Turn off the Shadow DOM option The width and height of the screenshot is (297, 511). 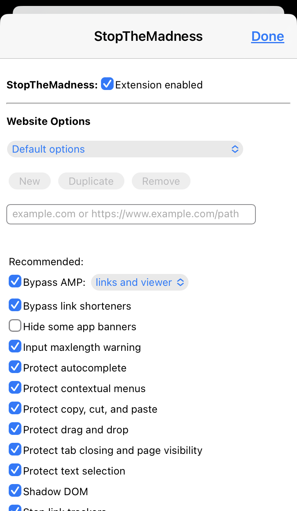tap(15, 491)
